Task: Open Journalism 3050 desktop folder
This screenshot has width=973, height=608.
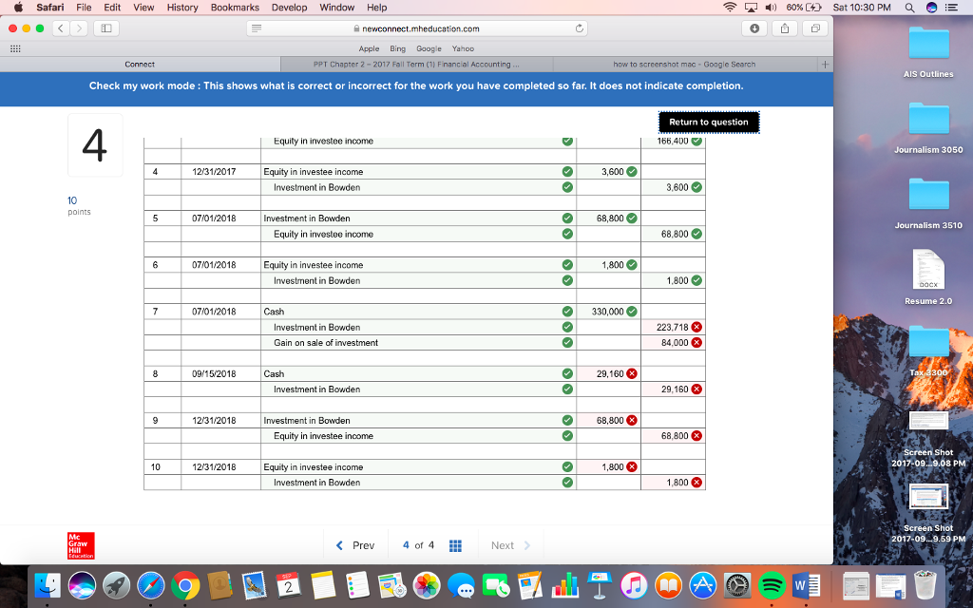Action: coord(928,128)
